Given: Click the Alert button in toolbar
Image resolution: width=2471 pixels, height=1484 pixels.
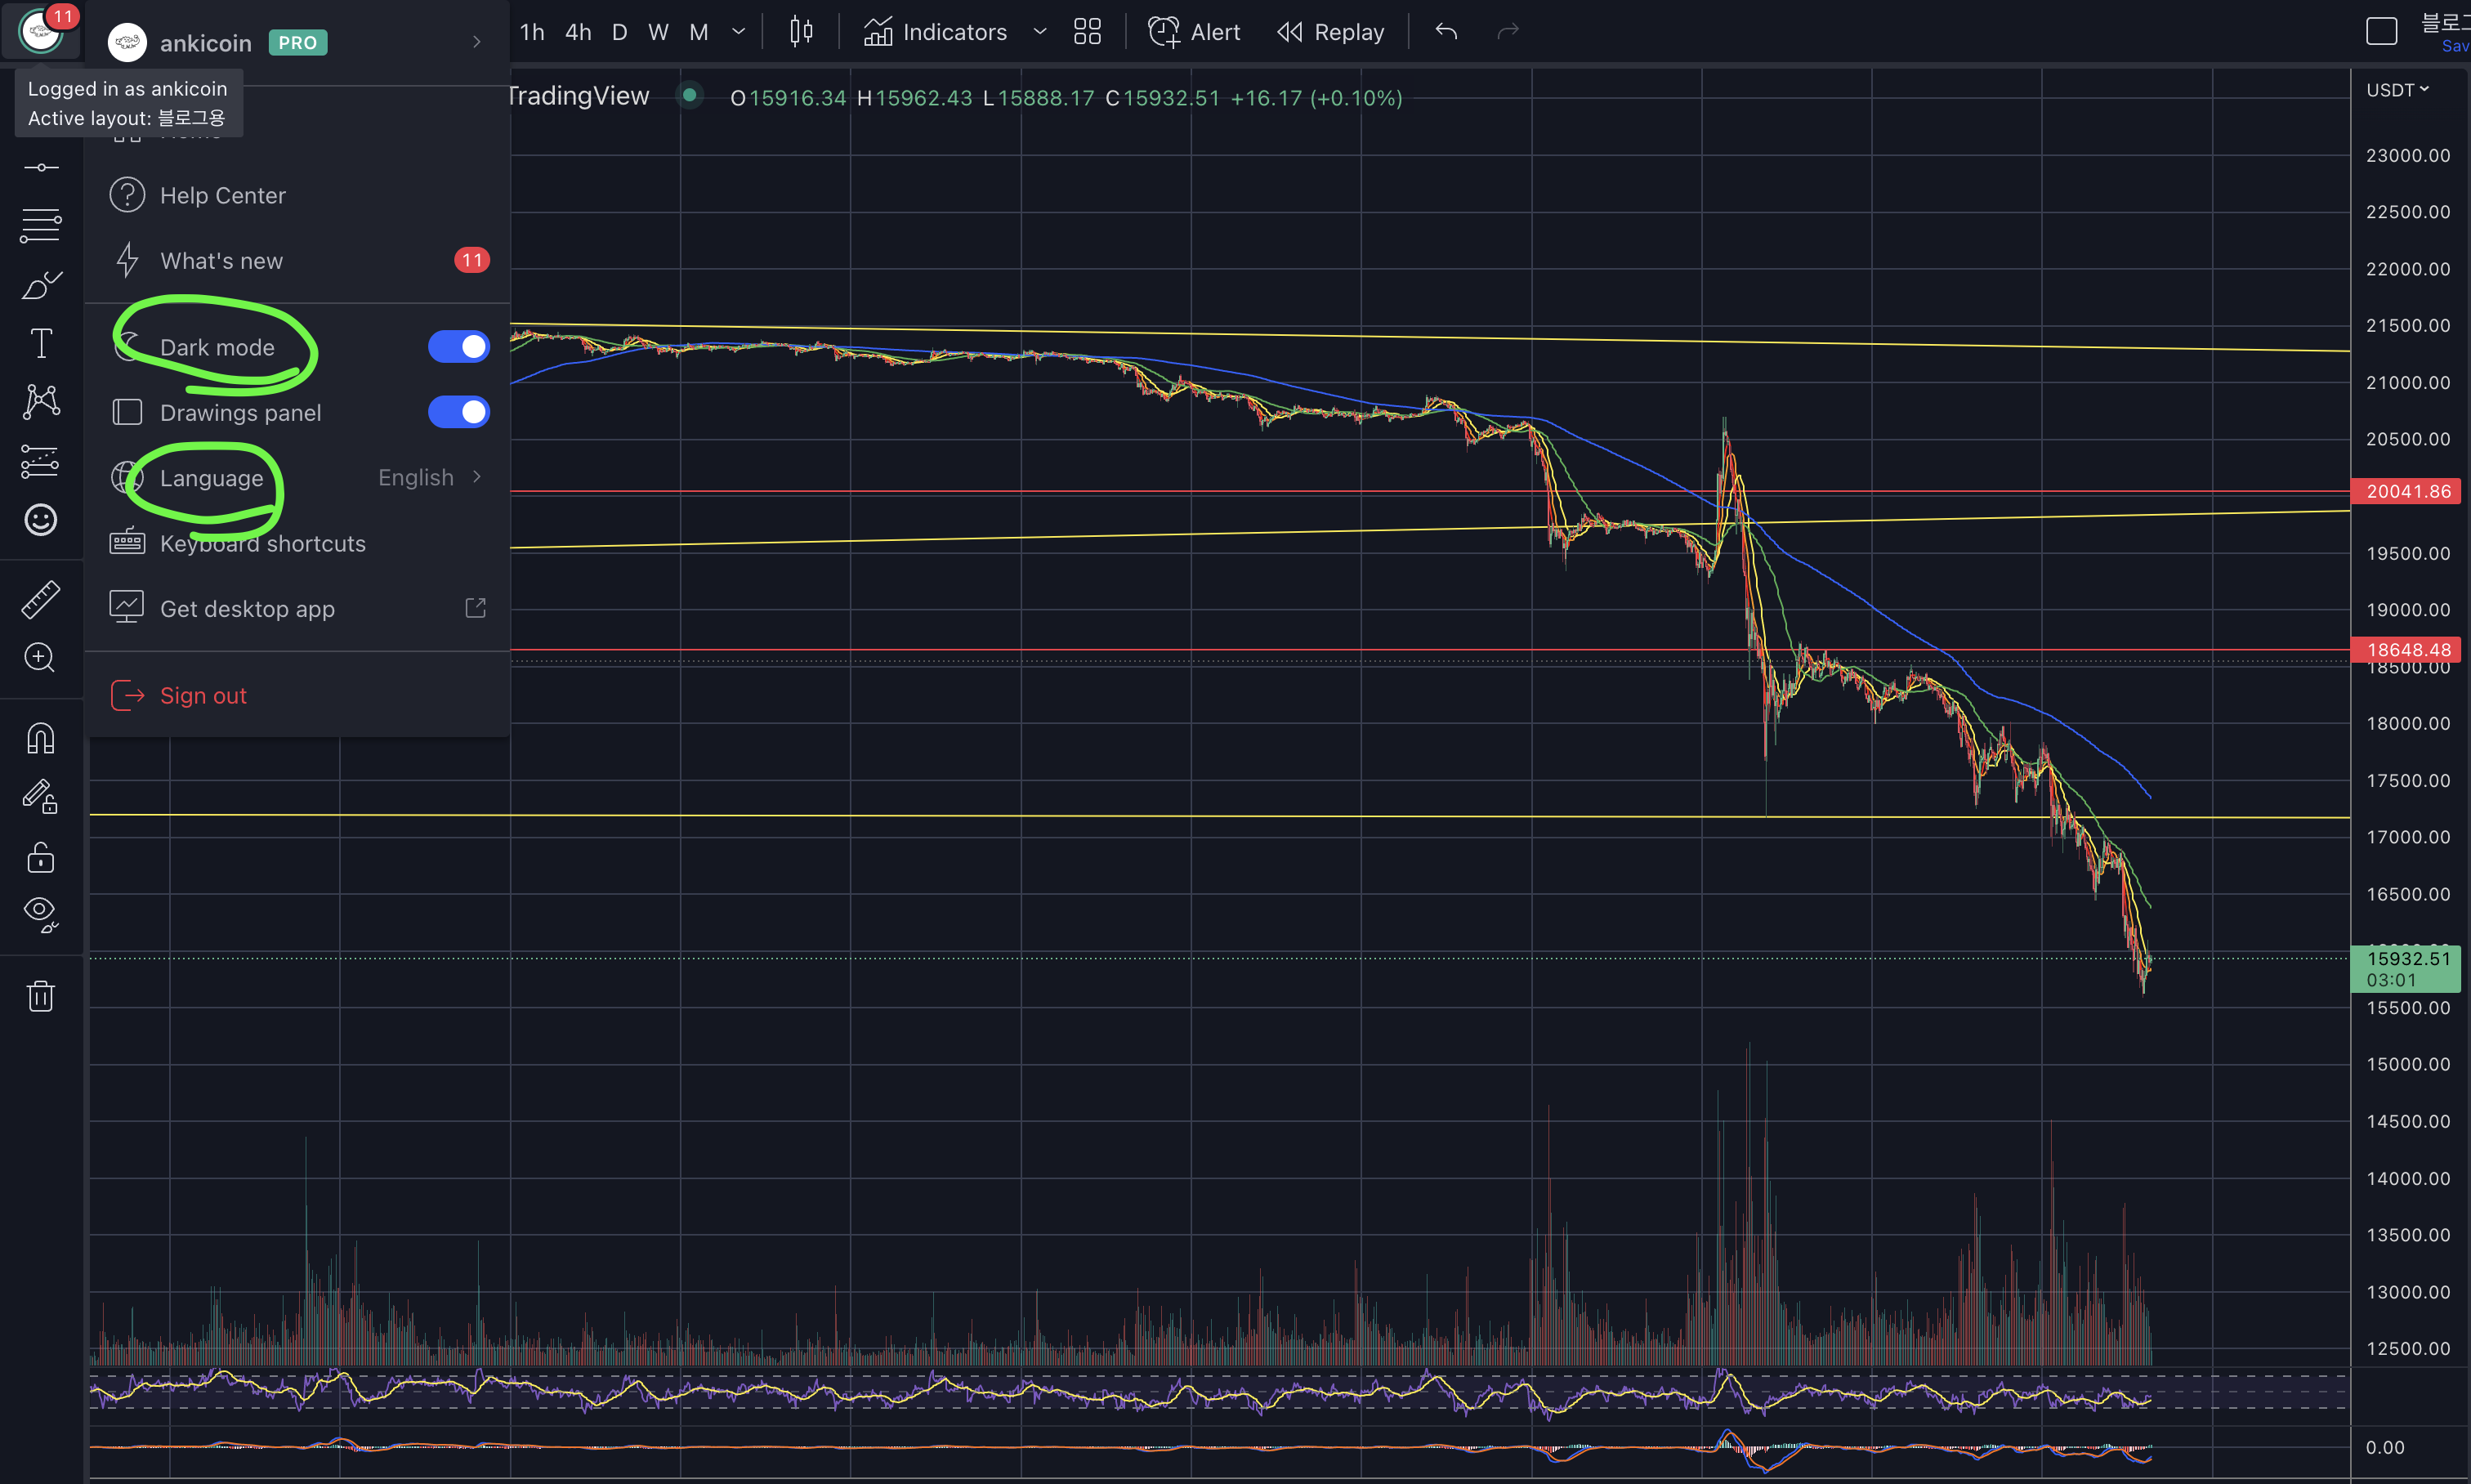Looking at the screenshot, I should tap(1195, 32).
